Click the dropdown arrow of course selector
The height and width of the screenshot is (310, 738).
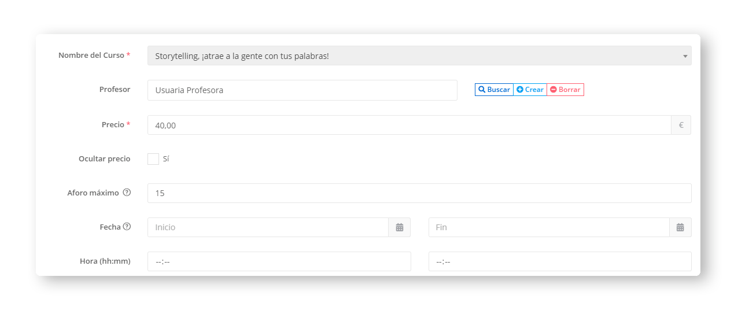tap(685, 56)
